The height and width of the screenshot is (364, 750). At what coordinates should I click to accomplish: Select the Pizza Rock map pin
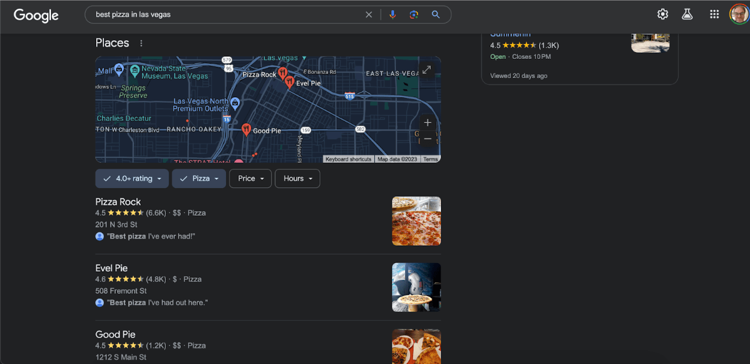pos(282,73)
